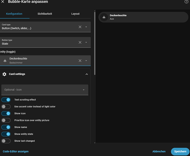
Task: Click the Card settings gear icon
Action: pos(4,74)
